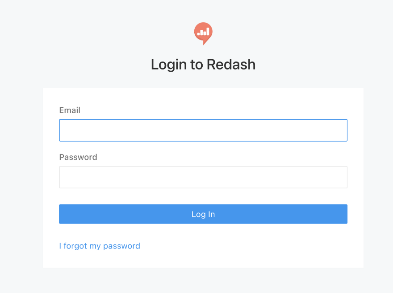The width and height of the screenshot is (393, 293).
Task: Click the pointed tail of the logo bubble
Action: (x=205, y=43)
